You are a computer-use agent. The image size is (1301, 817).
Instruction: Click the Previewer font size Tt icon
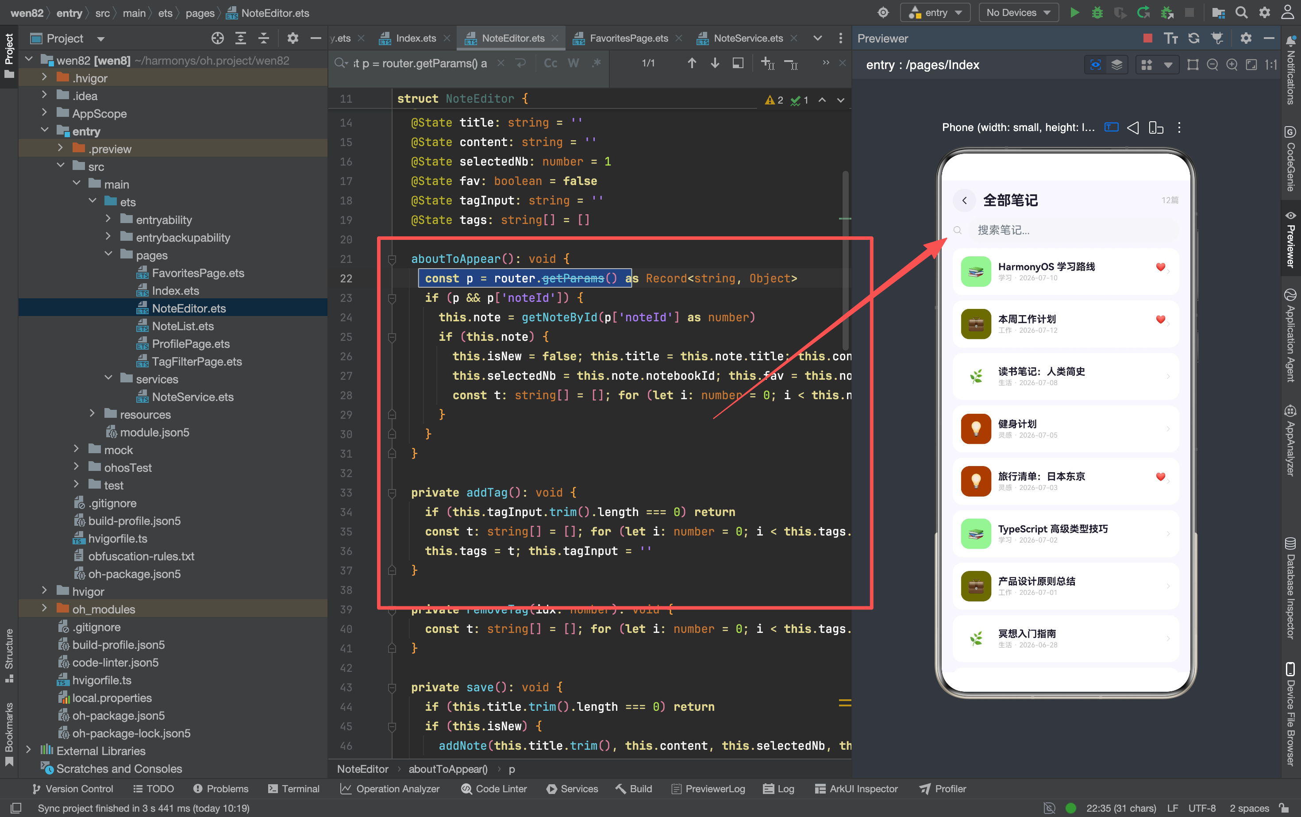tap(1171, 38)
